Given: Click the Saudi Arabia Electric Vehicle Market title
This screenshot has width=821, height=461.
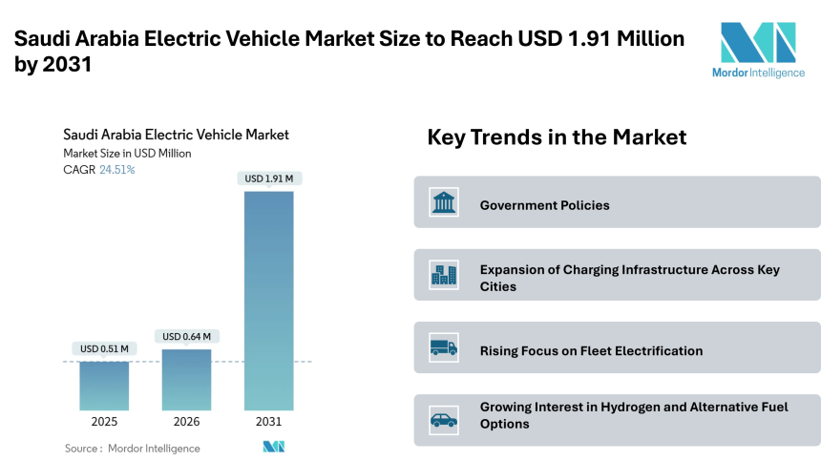Looking at the screenshot, I should tap(176, 135).
